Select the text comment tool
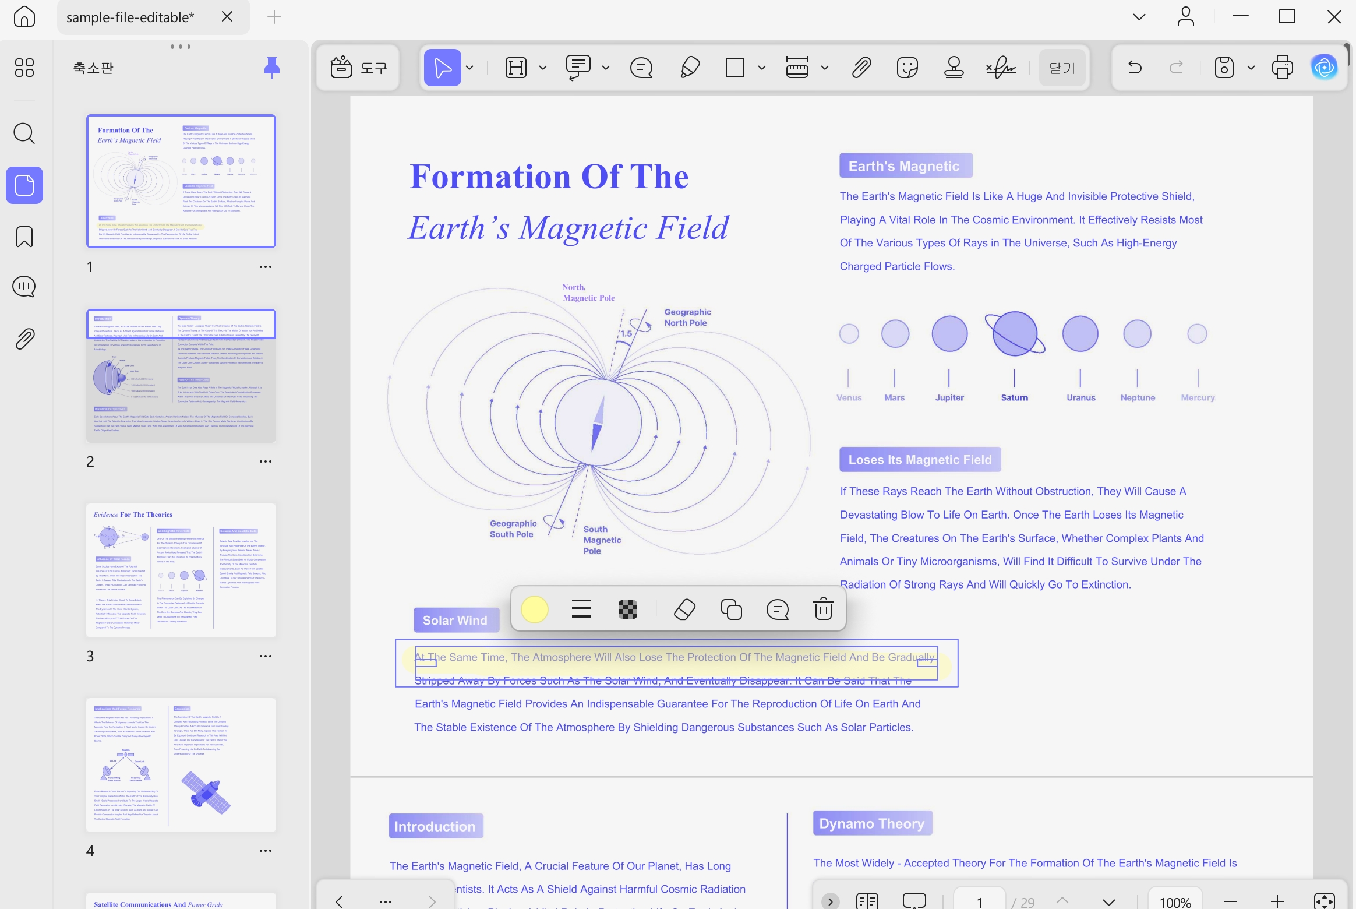The height and width of the screenshot is (909, 1356). 578,68
